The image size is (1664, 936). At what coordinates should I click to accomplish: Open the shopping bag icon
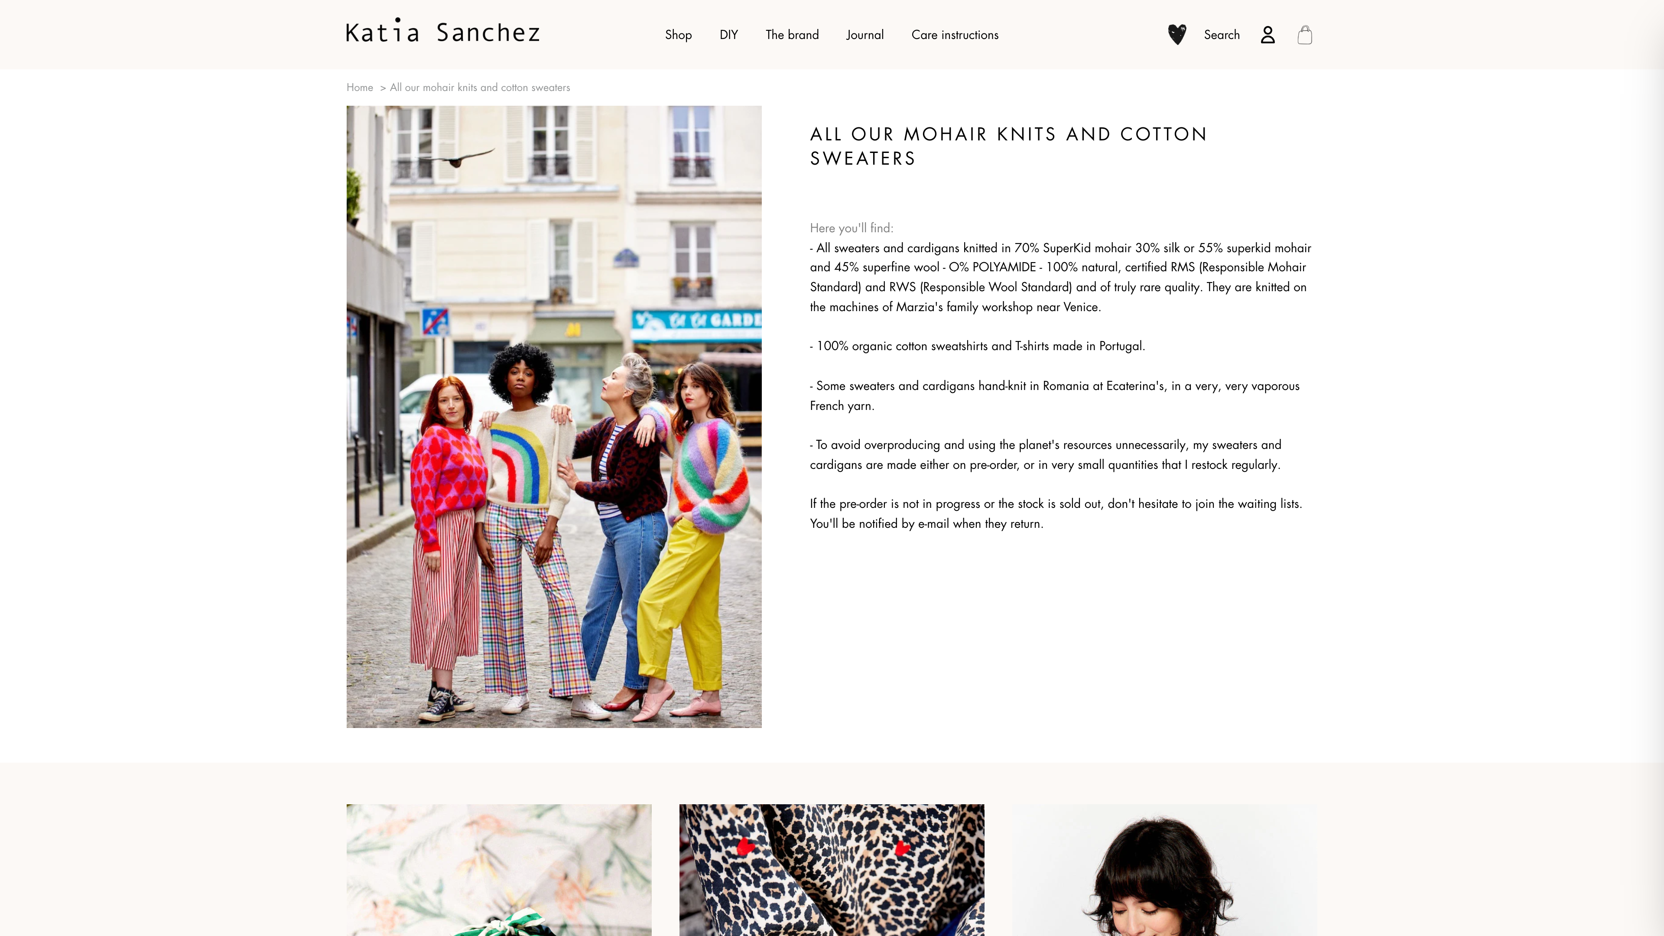(1304, 35)
